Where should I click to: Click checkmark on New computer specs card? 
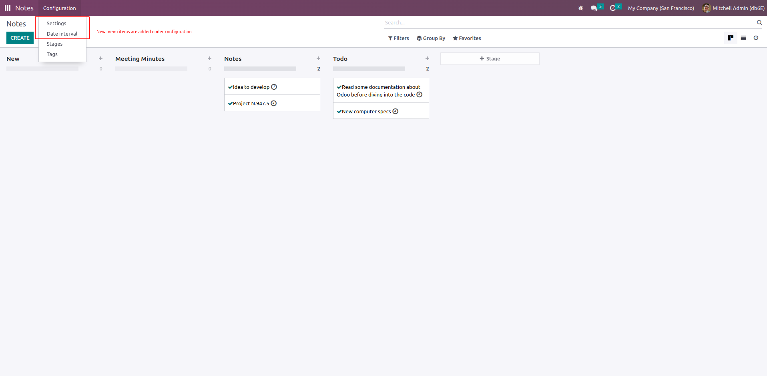point(339,111)
